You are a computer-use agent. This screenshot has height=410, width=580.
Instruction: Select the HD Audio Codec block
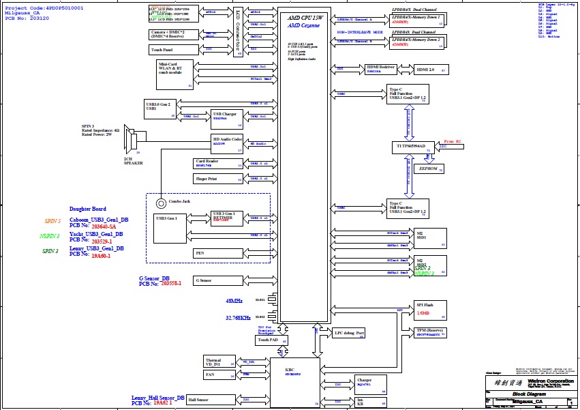[227, 141]
